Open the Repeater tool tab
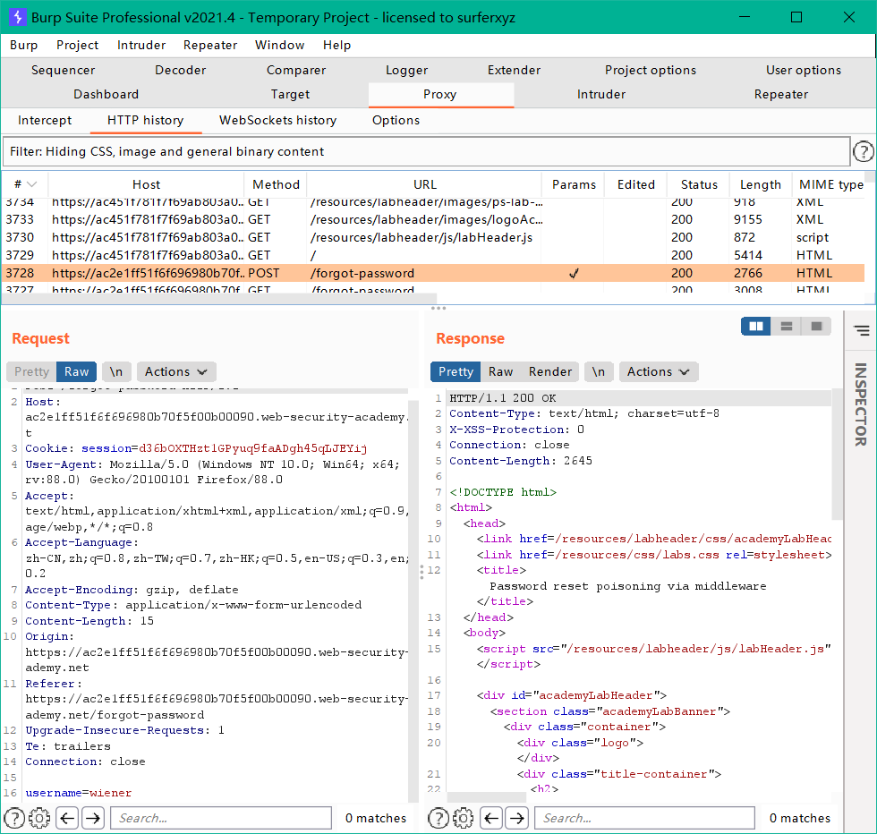Image resolution: width=877 pixels, height=834 pixels. [780, 94]
